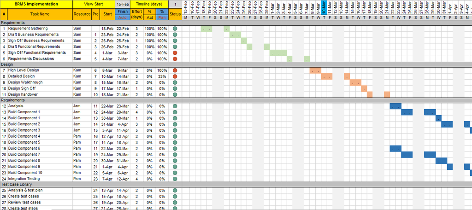Select the 22-Mar date column header
This screenshot has height=210, width=472.
coord(393,7)
